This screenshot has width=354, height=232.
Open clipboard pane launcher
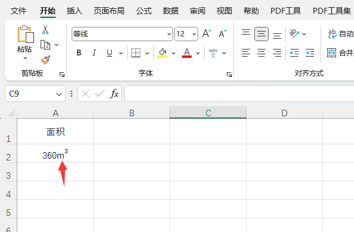pos(62,75)
